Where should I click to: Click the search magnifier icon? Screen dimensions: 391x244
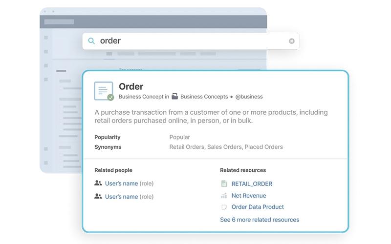(91, 41)
